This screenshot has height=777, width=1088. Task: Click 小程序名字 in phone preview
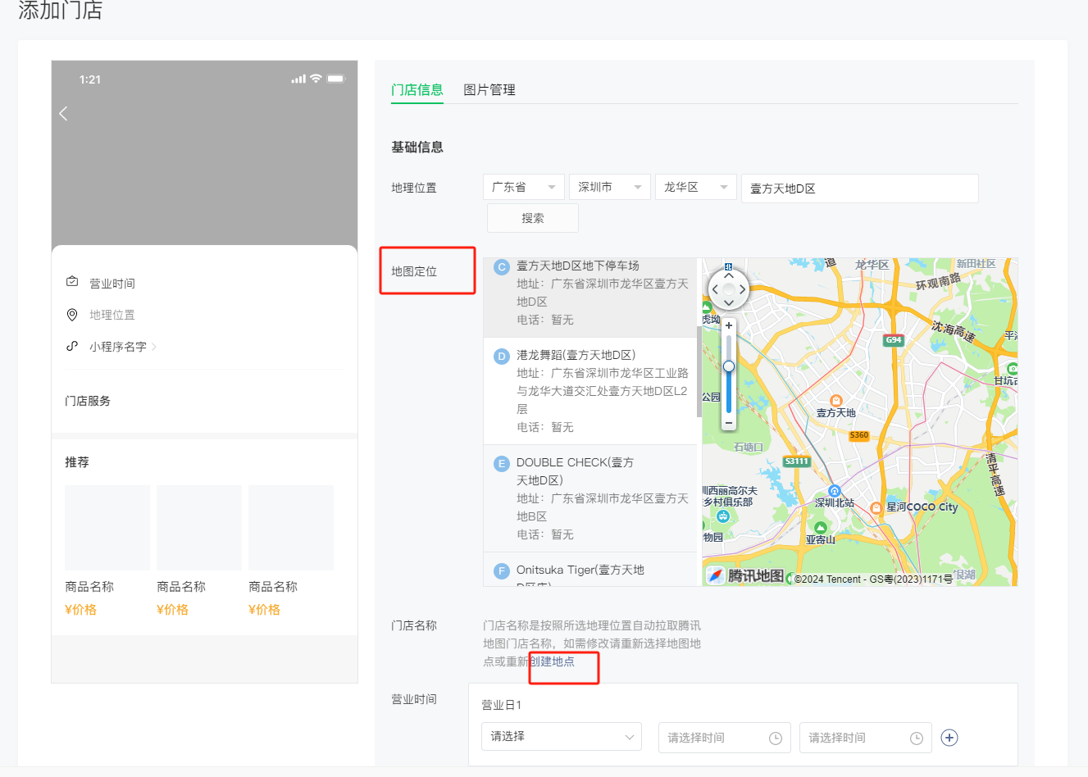118,347
